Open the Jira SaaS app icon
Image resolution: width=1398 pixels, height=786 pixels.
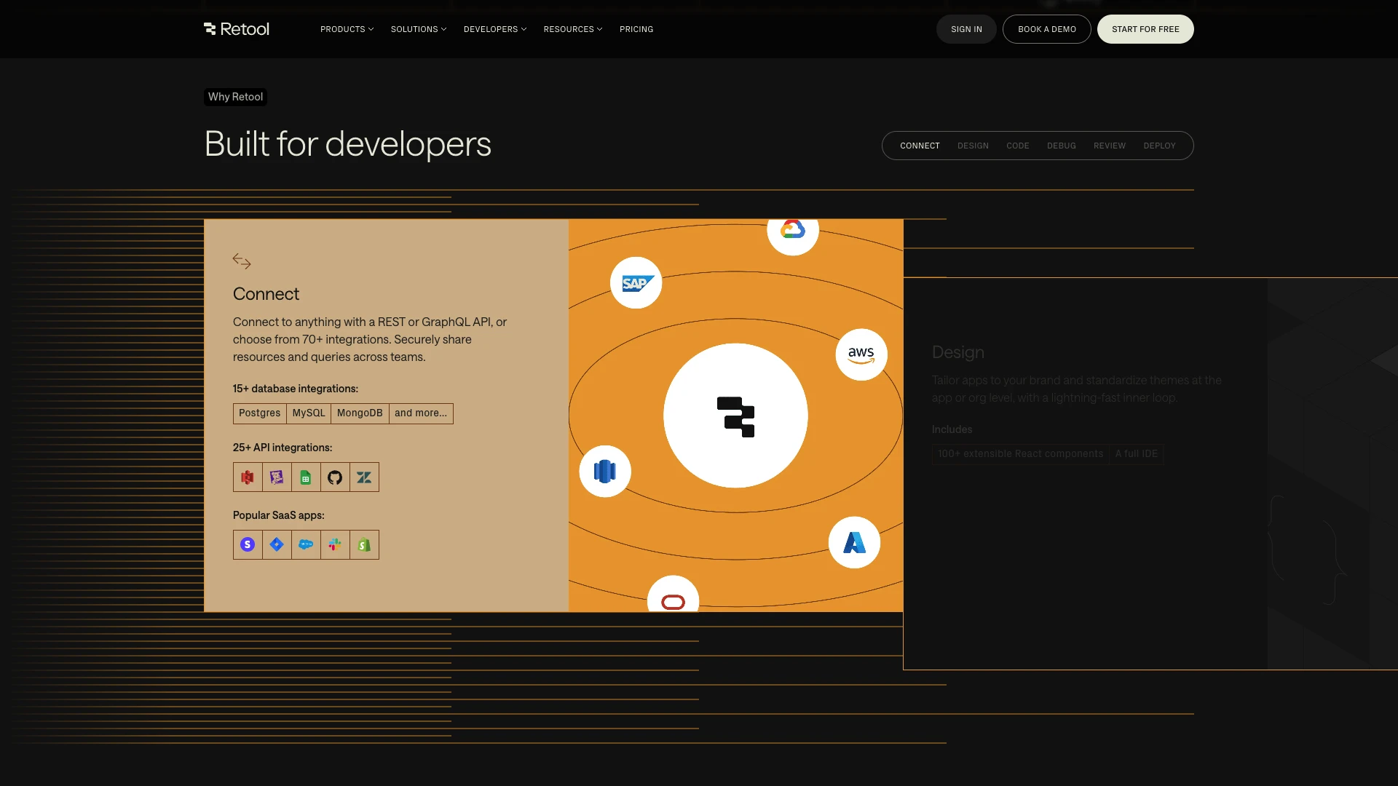tap(277, 544)
